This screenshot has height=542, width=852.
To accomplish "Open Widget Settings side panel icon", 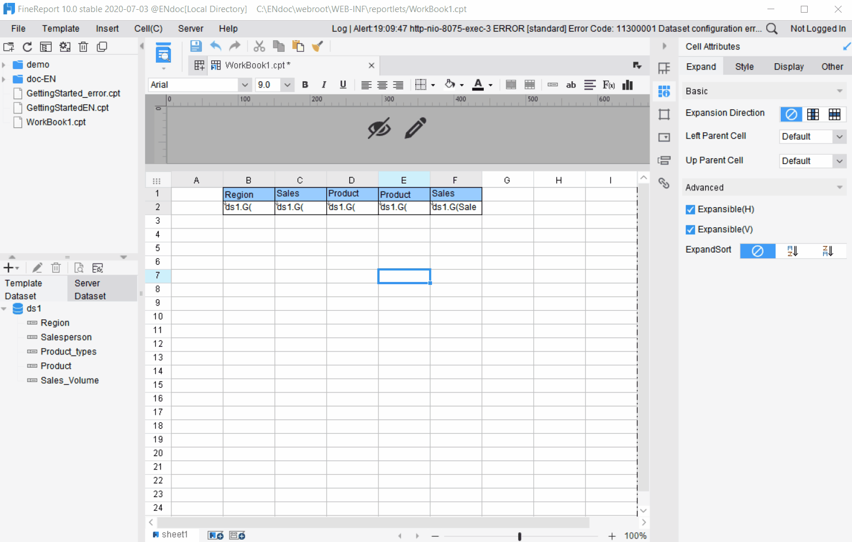I will [x=664, y=138].
